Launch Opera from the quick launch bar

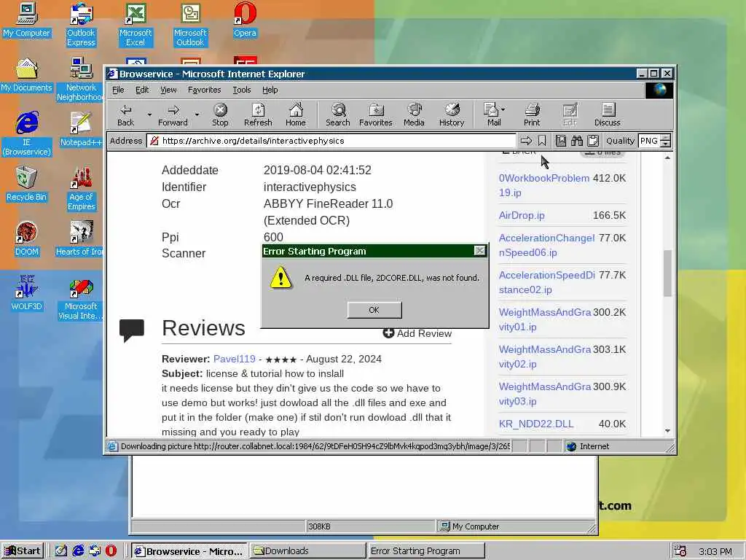[x=111, y=551]
